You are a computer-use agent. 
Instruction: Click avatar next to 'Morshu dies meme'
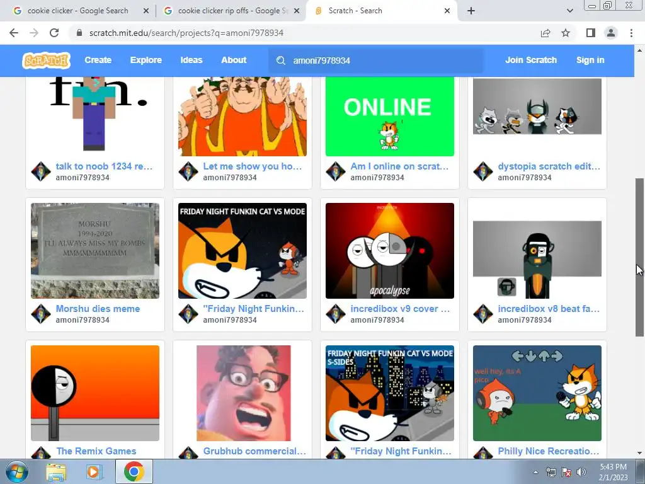41,314
